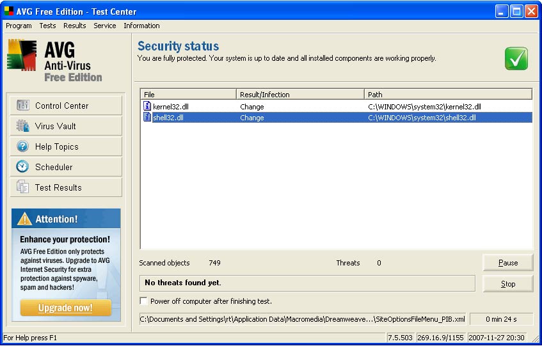Click the green security status checkmark icon

click(516, 59)
